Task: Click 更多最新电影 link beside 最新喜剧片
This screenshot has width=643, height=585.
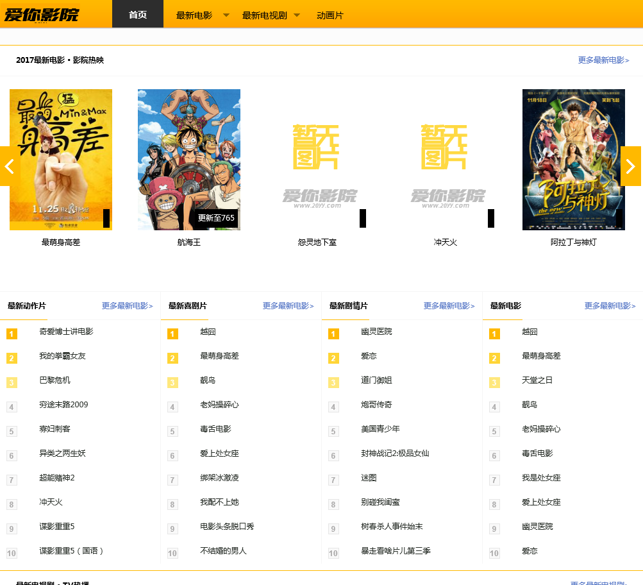Action: click(x=288, y=305)
